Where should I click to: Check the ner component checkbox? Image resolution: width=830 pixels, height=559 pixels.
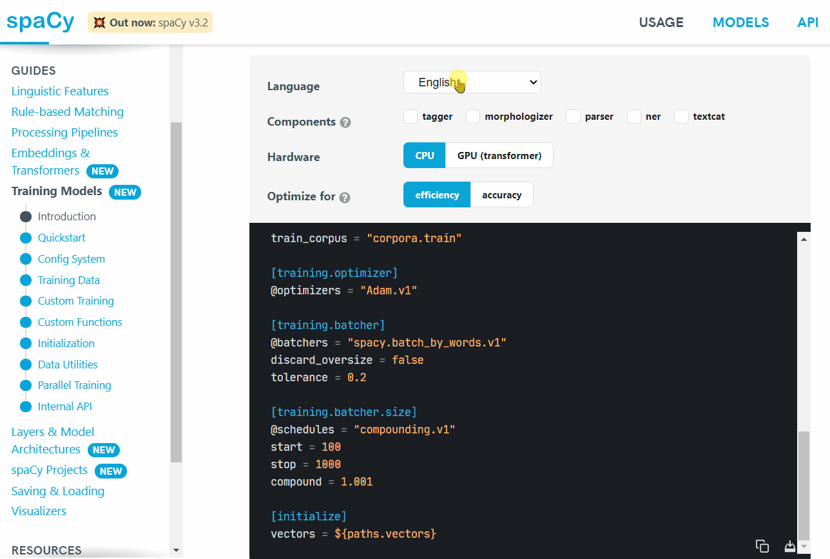point(633,117)
